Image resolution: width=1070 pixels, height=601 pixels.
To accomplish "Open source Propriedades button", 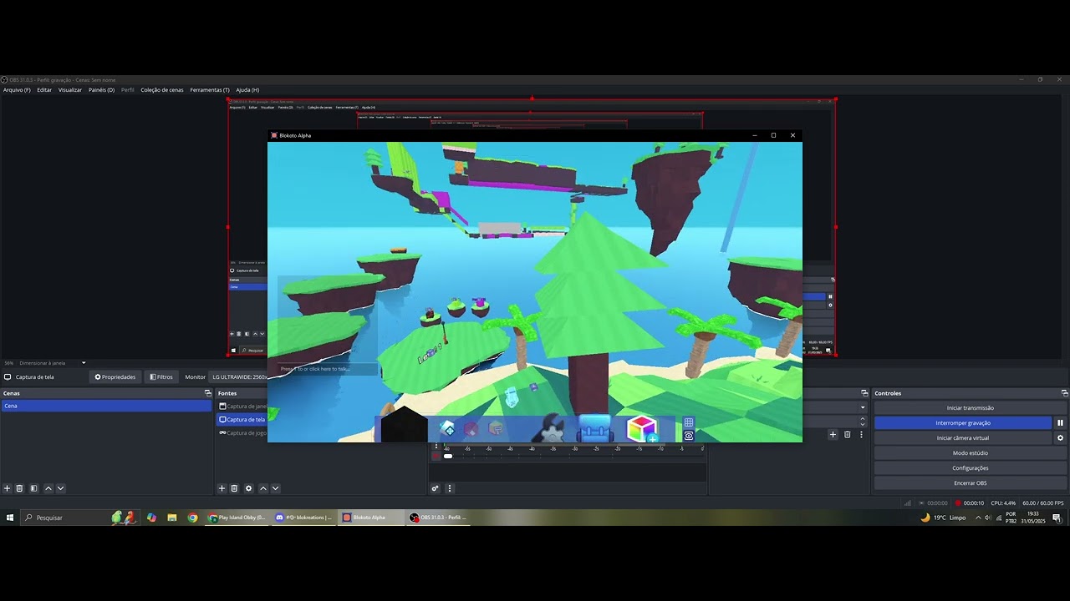I will [115, 377].
